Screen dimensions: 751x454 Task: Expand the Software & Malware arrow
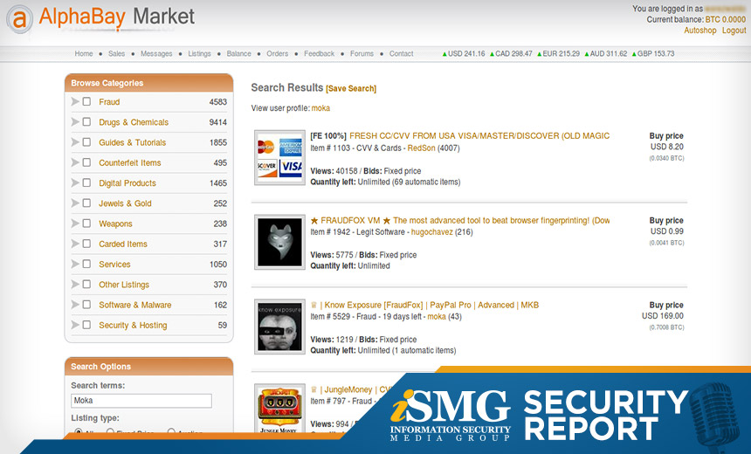click(x=75, y=304)
